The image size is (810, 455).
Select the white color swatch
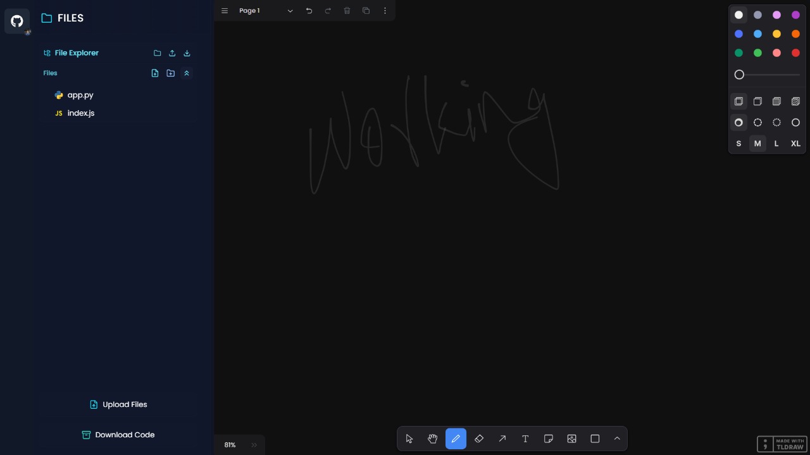tap(738, 15)
